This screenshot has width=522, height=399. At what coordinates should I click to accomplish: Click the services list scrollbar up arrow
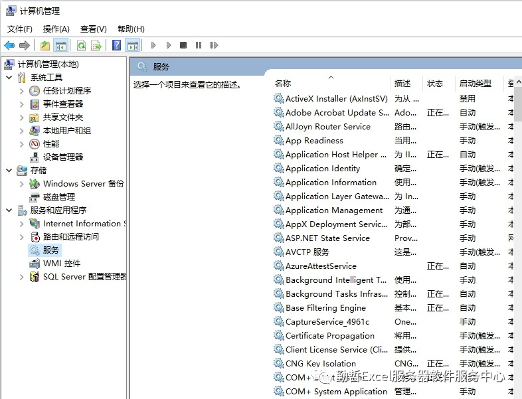click(x=519, y=82)
